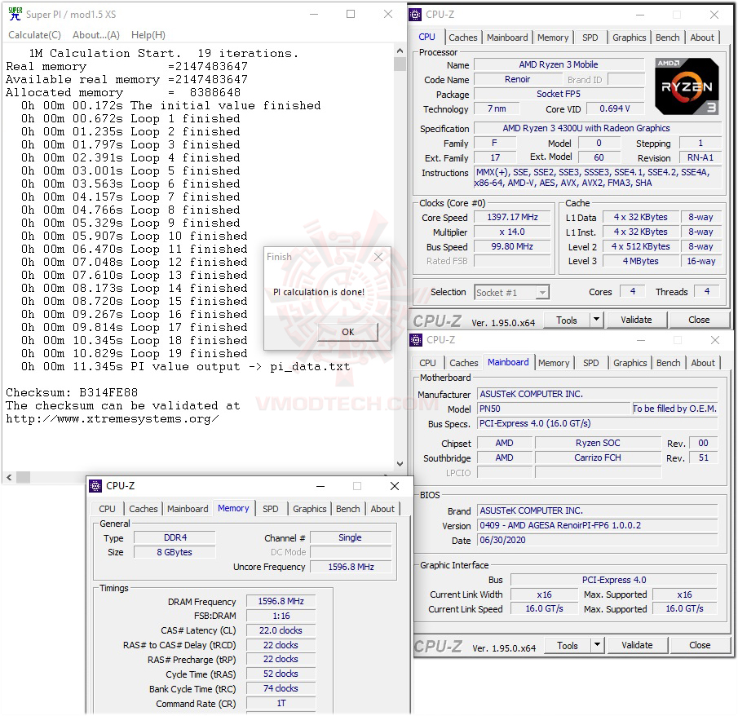Click the Super PI app icon in title bar

[15, 14]
